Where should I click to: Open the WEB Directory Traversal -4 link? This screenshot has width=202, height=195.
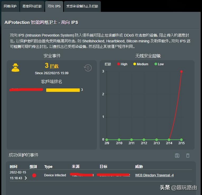pos(154,175)
